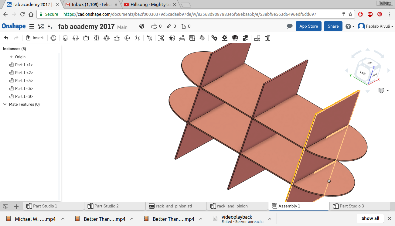Click the plus icon to add a tab
Viewport: 395px width, 226px height.
pyautogui.click(x=16, y=207)
